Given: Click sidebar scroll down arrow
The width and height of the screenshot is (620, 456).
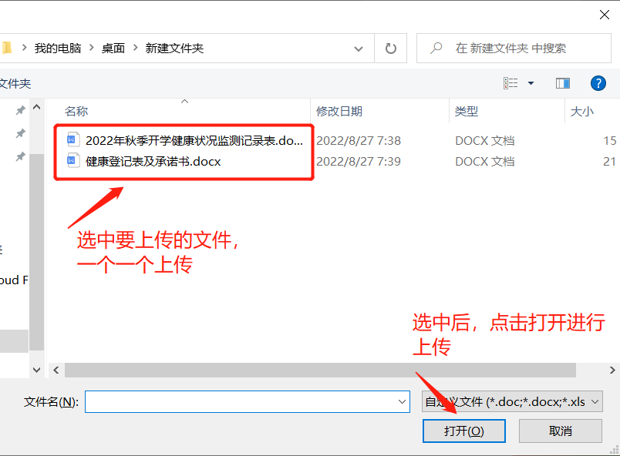Looking at the screenshot, I should [37, 370].
